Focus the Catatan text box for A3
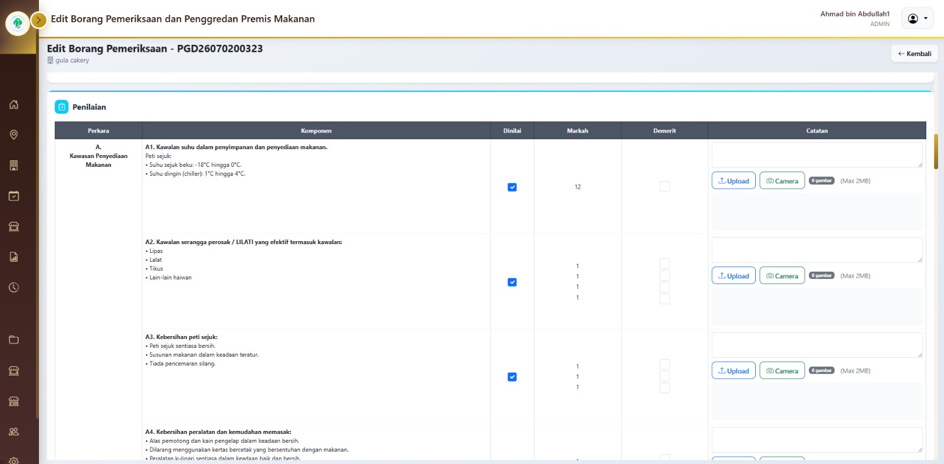Viewport: 944px width, 464px height. coord(817,345)
